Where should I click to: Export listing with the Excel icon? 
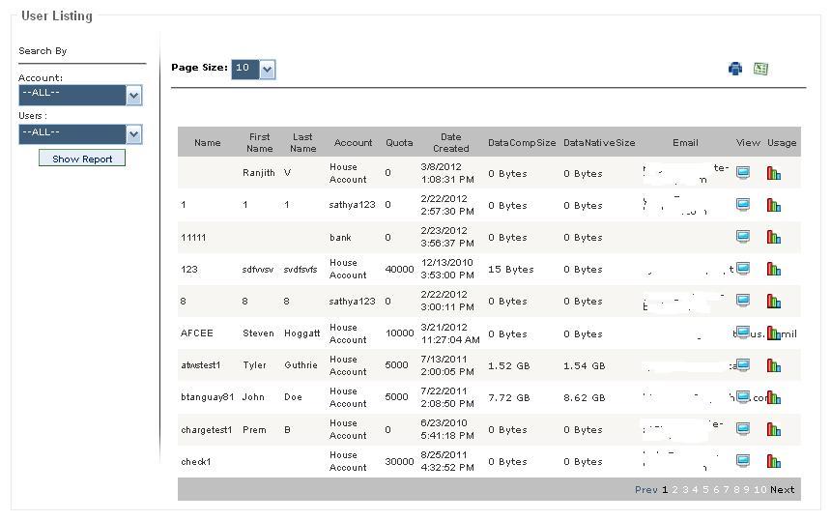pyautogui.click(x=760, y=69)
